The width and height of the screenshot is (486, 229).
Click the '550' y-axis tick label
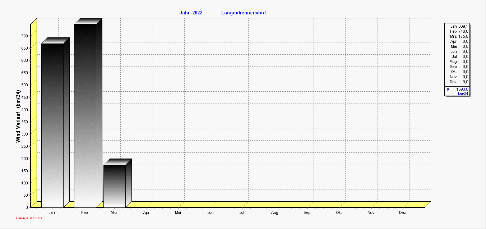[24, 73]
